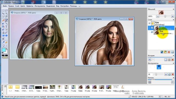
Task: Select the pencil tool in toolbox
Action: point(3,20)
